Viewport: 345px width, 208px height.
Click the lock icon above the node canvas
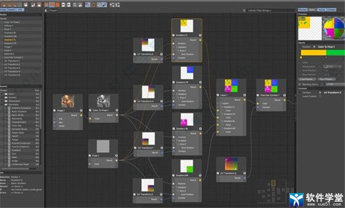46,10
